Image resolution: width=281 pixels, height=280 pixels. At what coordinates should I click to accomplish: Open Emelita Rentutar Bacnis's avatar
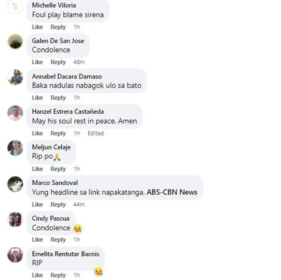tap(15, 255)
